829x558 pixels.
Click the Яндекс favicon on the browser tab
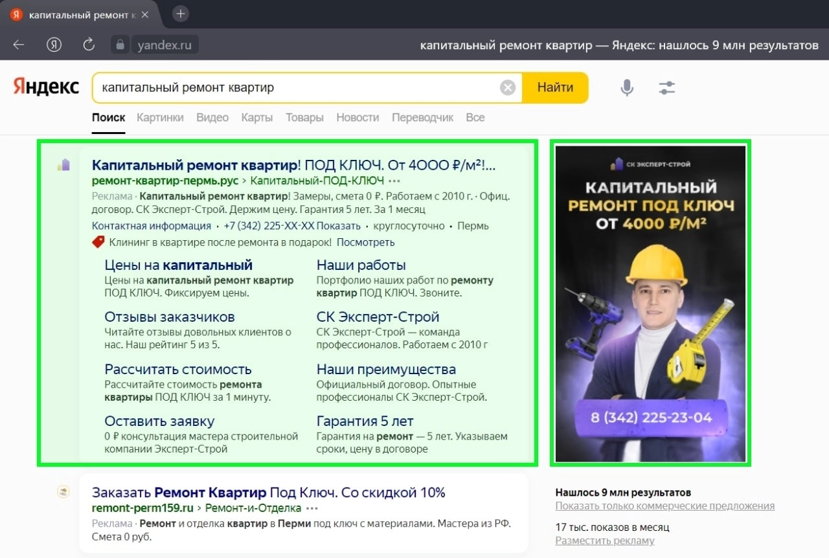pos(16,14)
